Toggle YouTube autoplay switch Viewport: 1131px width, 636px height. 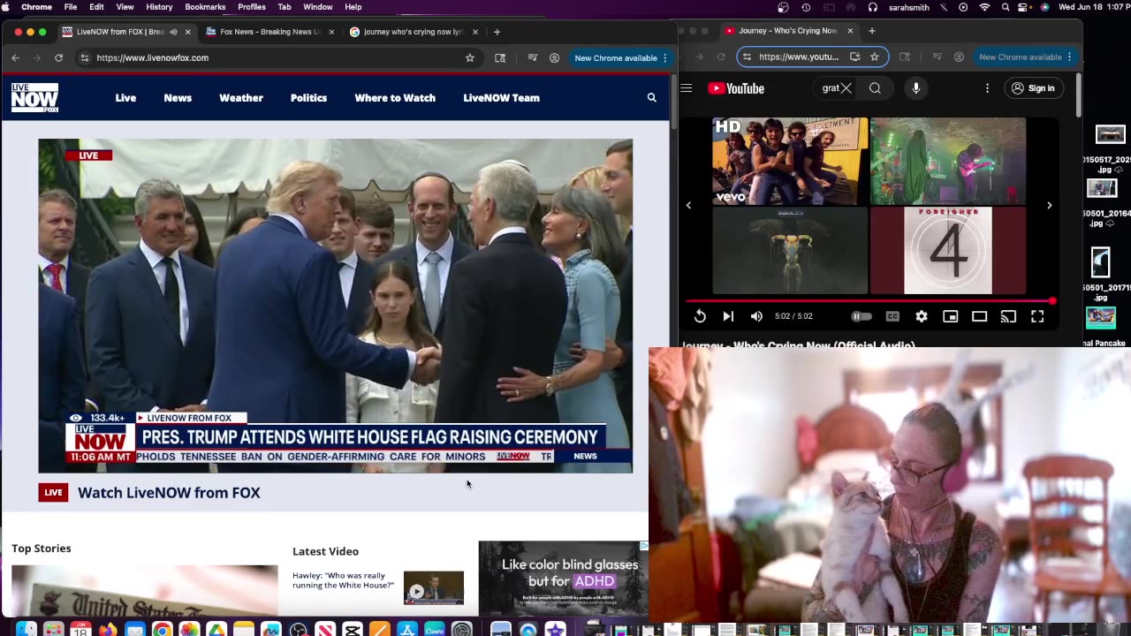tap(862, 316)
